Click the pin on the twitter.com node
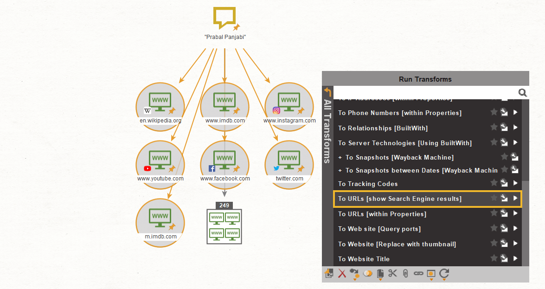The image size is (545, 289). [301, 169]
